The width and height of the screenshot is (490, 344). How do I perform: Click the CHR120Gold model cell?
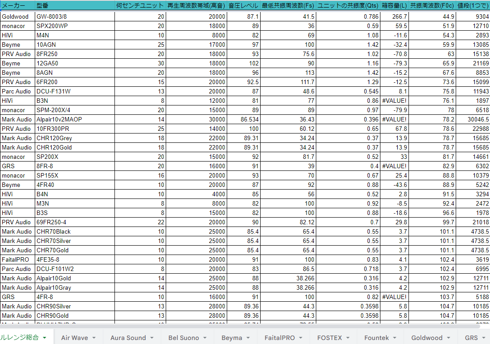(75, 148)
